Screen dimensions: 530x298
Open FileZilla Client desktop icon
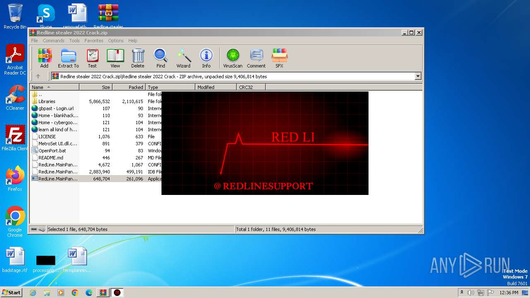[x=15, y=138]
